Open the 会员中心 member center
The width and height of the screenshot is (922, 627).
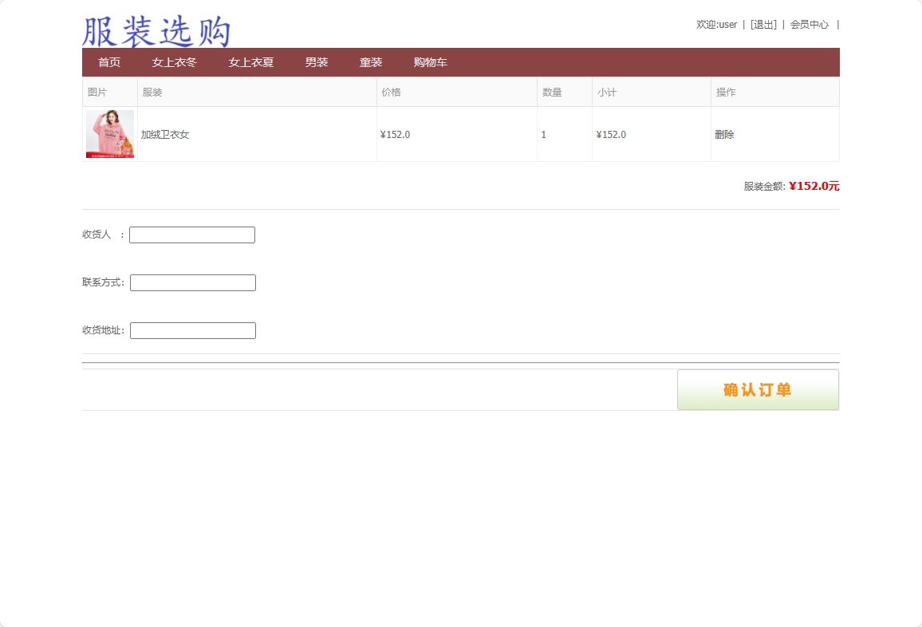click(809, 25)
